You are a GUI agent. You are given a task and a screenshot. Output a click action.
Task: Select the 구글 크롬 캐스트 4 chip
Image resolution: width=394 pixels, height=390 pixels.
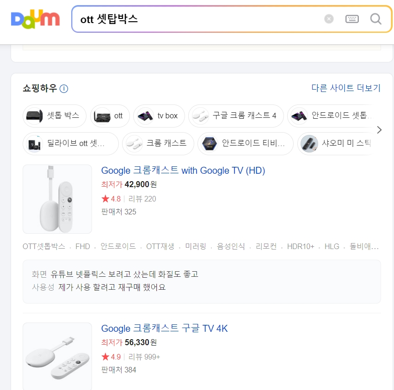pos(236,116)
